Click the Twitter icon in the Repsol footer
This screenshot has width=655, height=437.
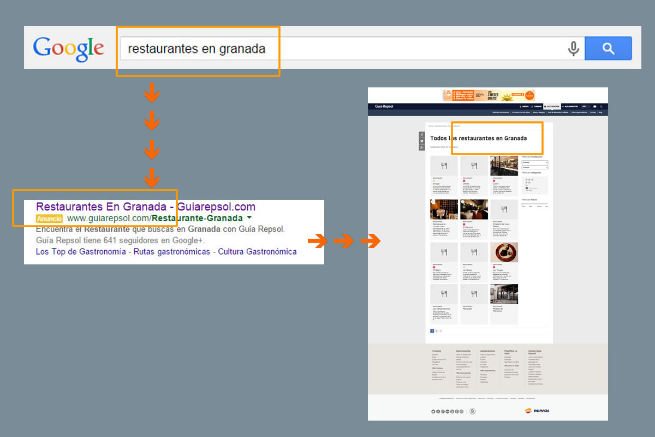click(x=433, y=411)
